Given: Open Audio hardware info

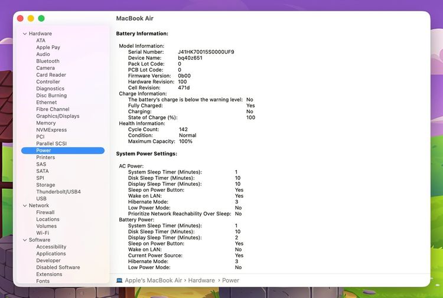Looking at the screenshot, I should 43,54.
